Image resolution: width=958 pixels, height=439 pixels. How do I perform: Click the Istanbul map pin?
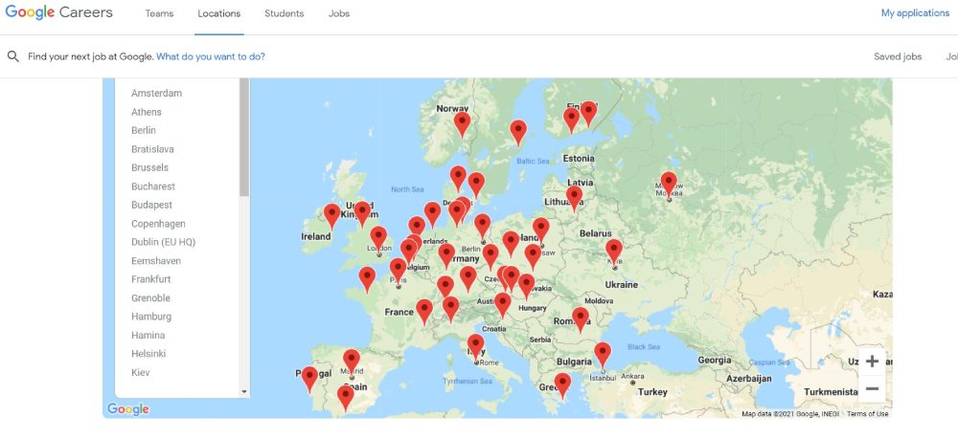click(603, 354)
